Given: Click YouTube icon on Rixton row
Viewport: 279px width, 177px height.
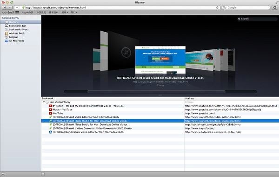Looking at the screenshot, I should tap(51, 106).
